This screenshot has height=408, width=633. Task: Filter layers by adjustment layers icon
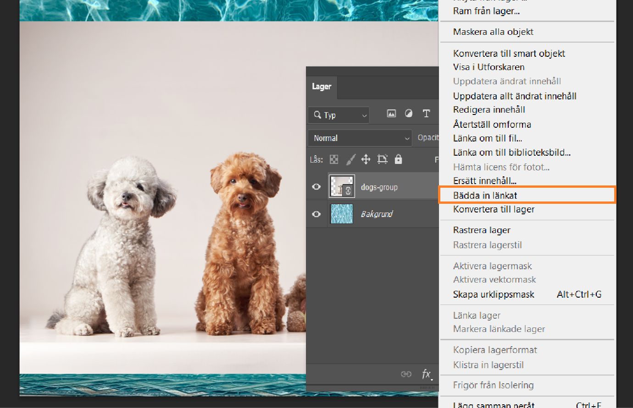pyautogui.click(x=408, y=114)
